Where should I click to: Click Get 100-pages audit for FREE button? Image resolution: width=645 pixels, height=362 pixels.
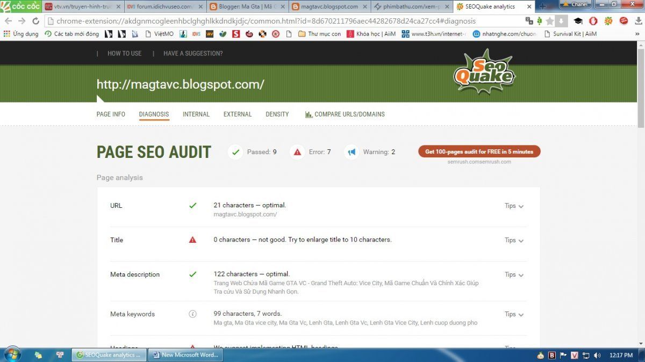click(x=479, y=151)
